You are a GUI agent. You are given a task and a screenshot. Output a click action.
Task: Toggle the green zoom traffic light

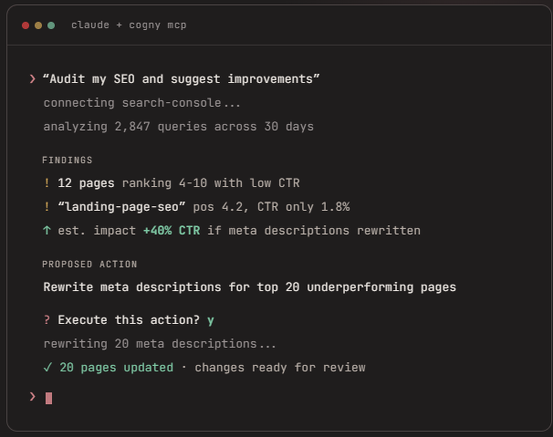point(51,25)
